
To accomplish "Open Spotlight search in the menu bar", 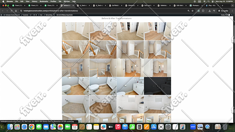I will pyautogui.click(x=209, y=1).
